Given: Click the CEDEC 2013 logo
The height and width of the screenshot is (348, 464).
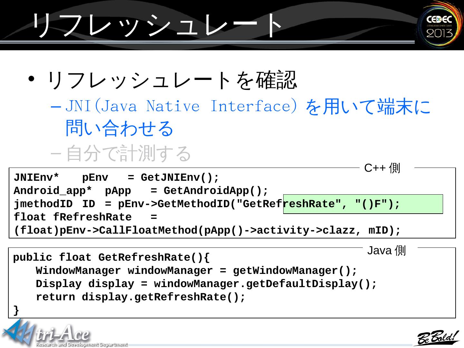Looking at the screenshot, I should (440, 25).
